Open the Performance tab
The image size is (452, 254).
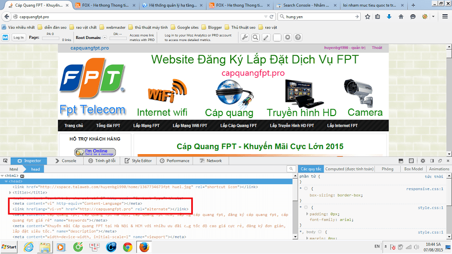tap(175, 161)
